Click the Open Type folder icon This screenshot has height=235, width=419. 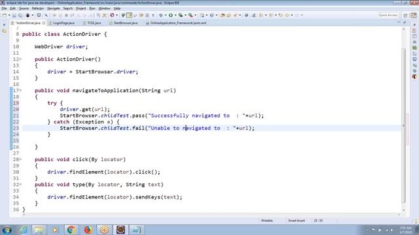223,15
